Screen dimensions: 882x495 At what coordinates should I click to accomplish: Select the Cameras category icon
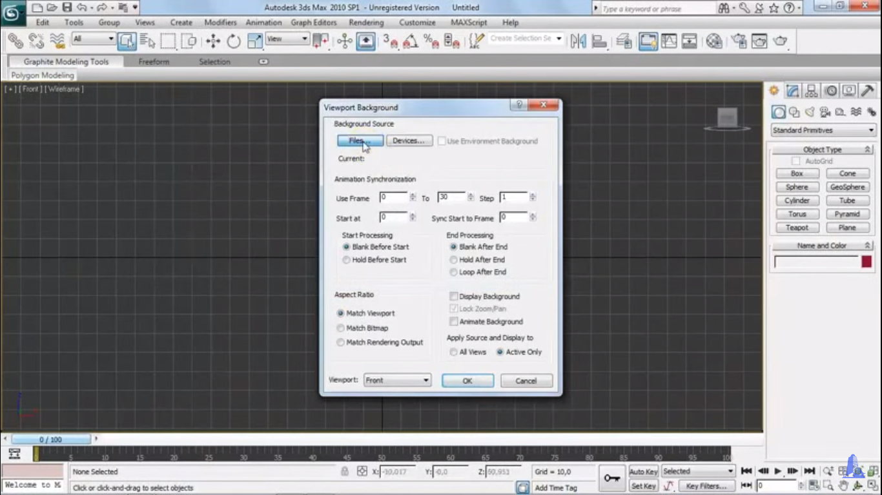[x=825, y=112]
